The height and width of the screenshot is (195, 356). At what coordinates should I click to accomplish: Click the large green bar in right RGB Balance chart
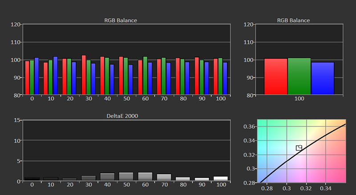[299, 76]
